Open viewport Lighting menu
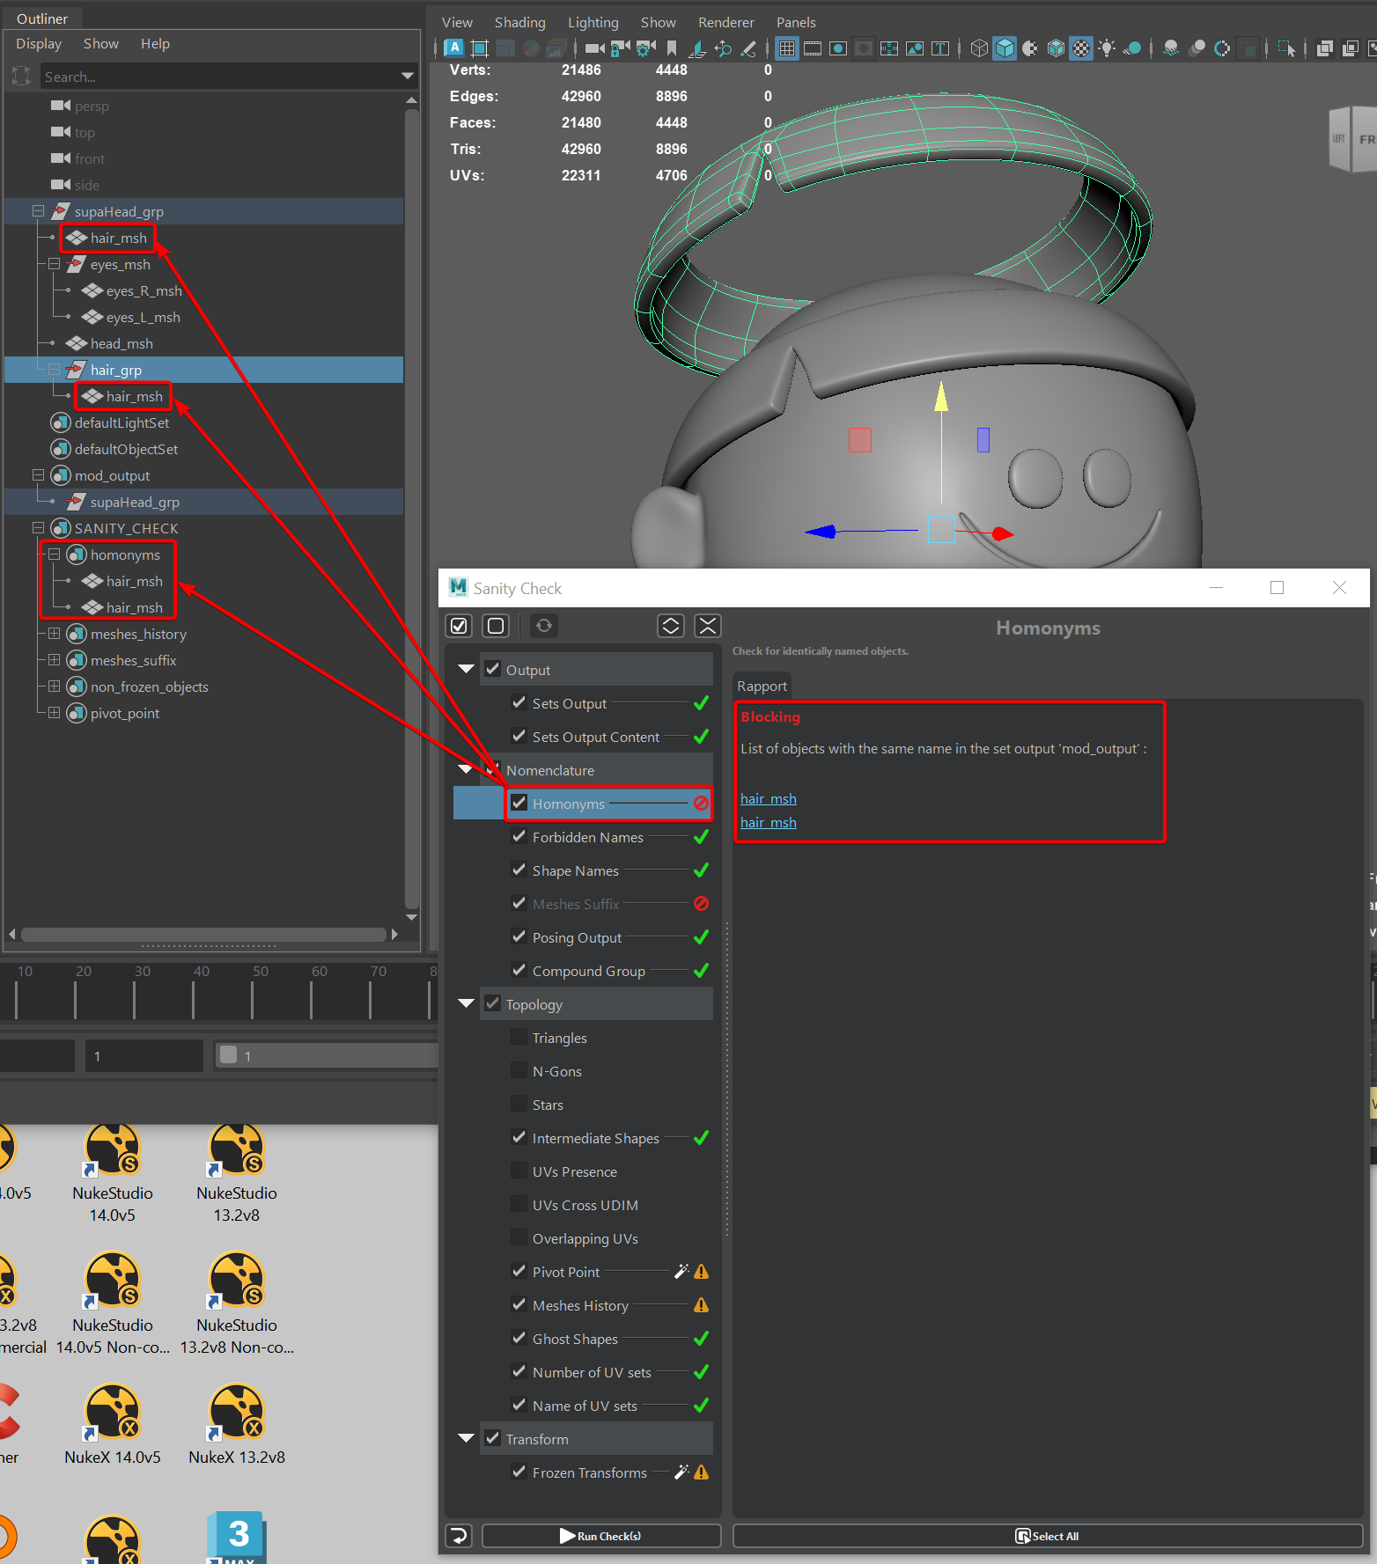 coord(593,23)
